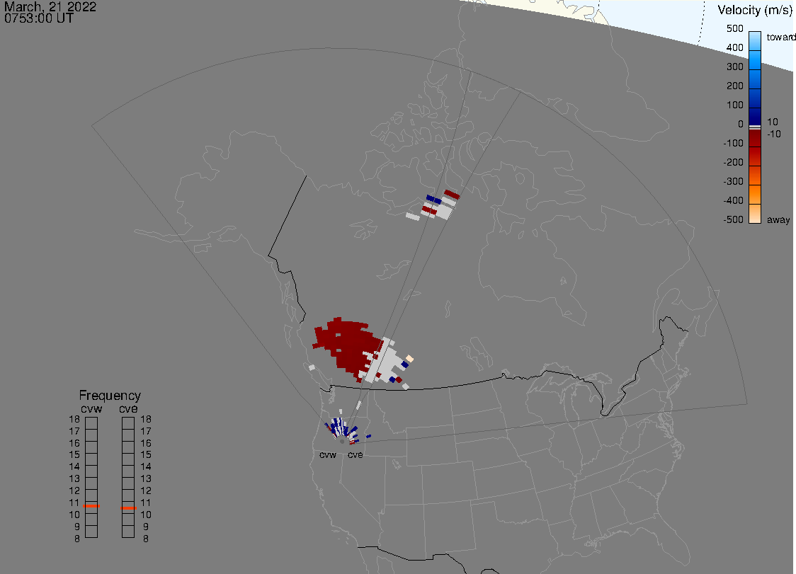This screenshot has width=796, height=574.
Task: Click the gray radar site dot between cvw and cve
Action: pyautogui.click(x=342, y=442)
